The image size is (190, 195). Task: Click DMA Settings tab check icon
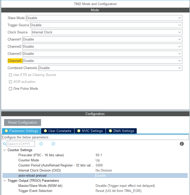pos(110,131)
